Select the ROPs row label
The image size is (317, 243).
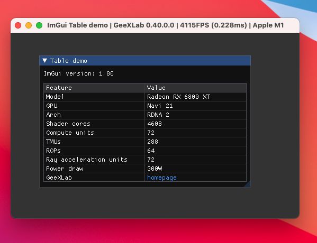point(53,151)
